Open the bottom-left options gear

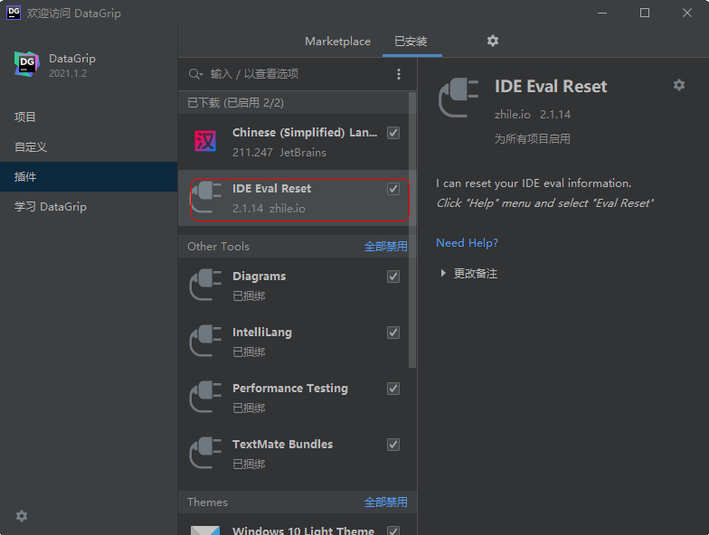tap(22, 516)
